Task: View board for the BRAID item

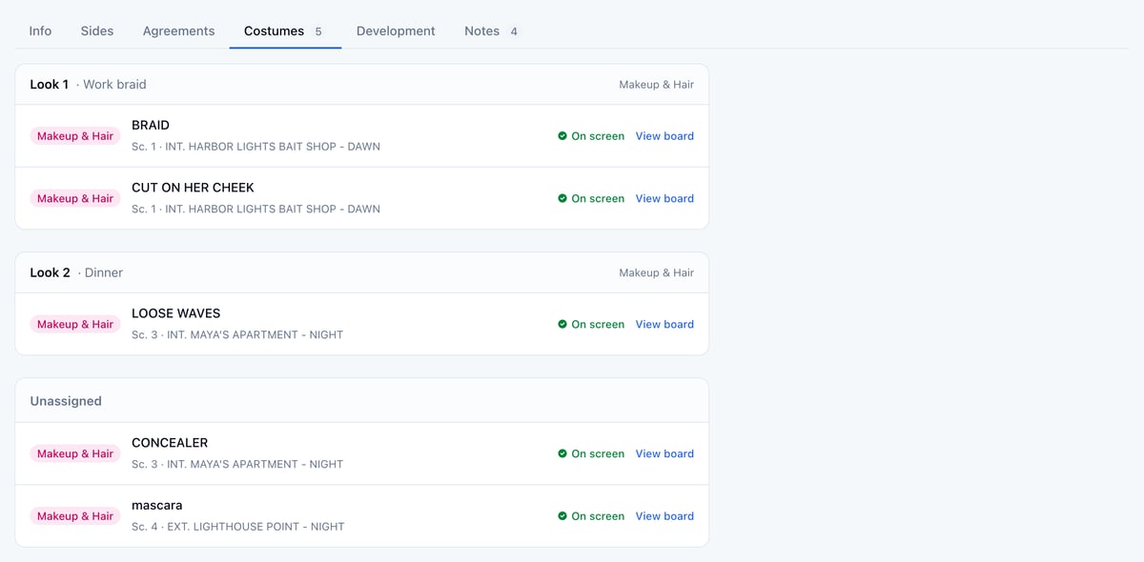Action: pos(664,136)
